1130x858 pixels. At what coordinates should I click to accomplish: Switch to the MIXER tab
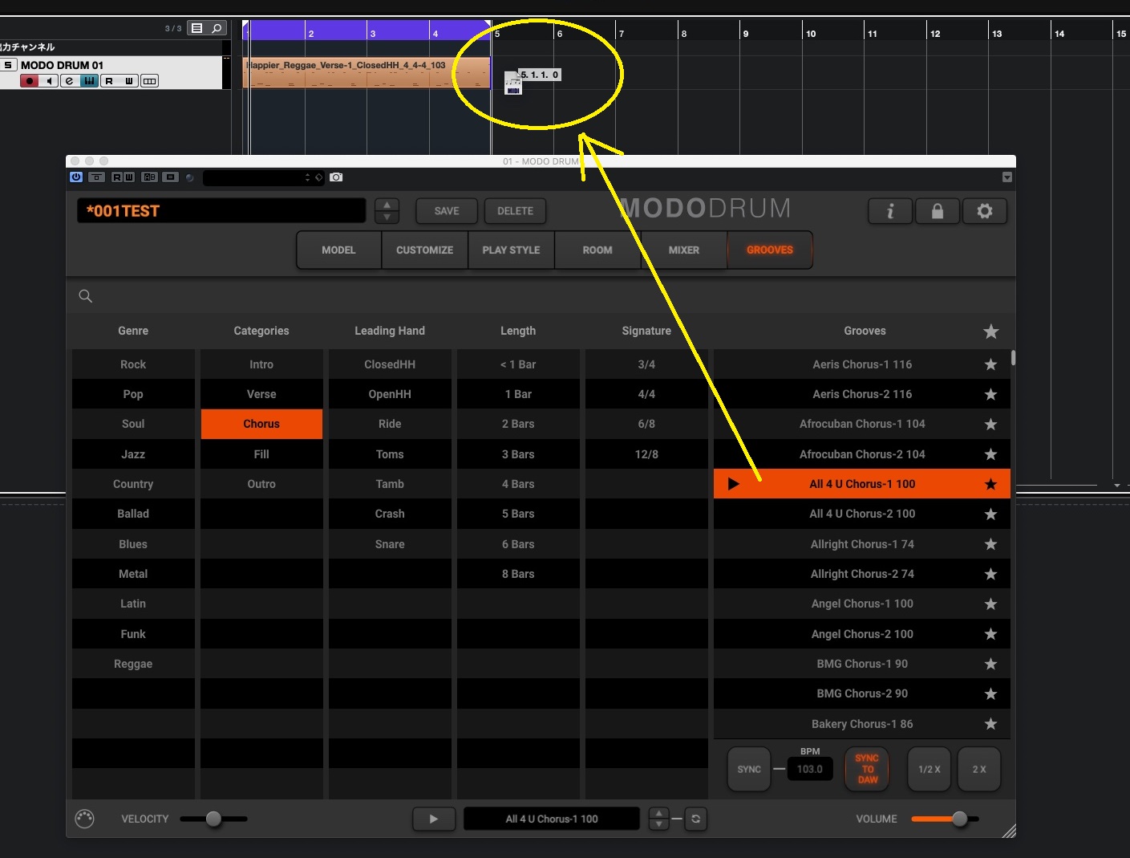point(684,250)
